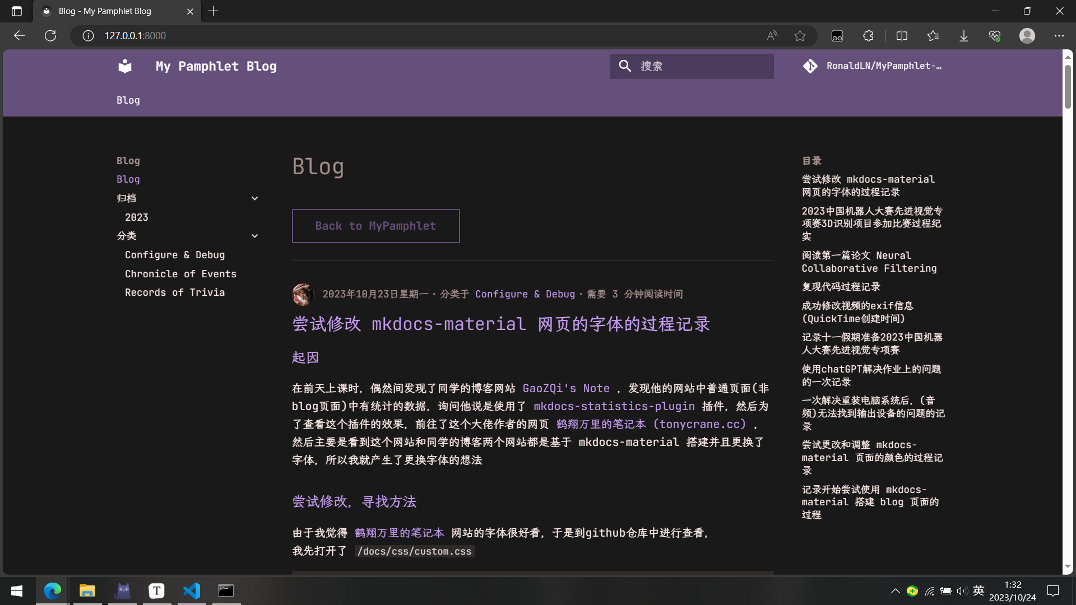Select the Blog tab in the header
Viewport: 1076px width, 605px height.
pyautogui.click(x=128, y=100)
